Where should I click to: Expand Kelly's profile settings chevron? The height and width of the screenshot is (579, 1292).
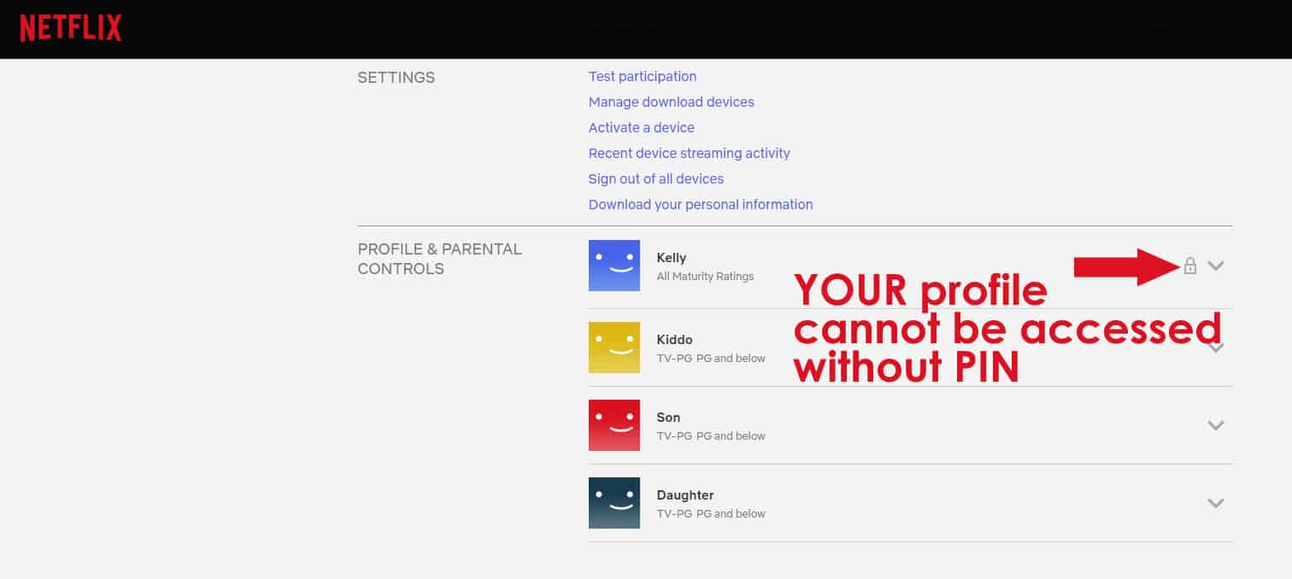pyautogui.click(x=1216, y=266)
